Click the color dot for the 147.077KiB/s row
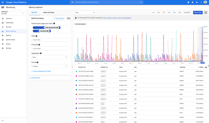This screenshot has width=209, height=123. 76,94
